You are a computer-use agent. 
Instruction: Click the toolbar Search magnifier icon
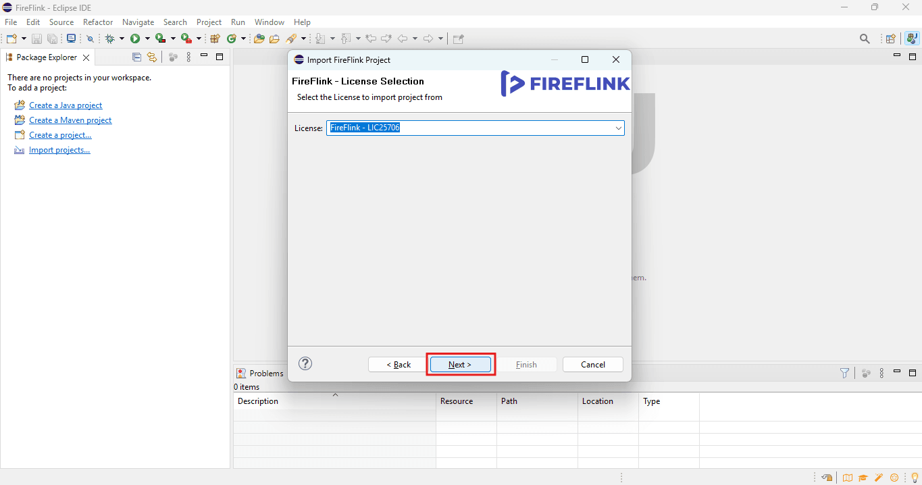[865, 39]
